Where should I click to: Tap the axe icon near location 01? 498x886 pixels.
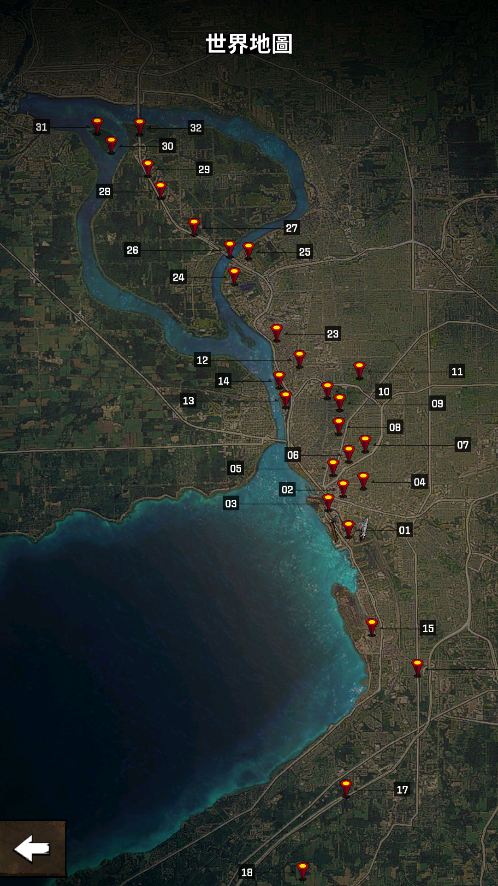tap(334, 528)
